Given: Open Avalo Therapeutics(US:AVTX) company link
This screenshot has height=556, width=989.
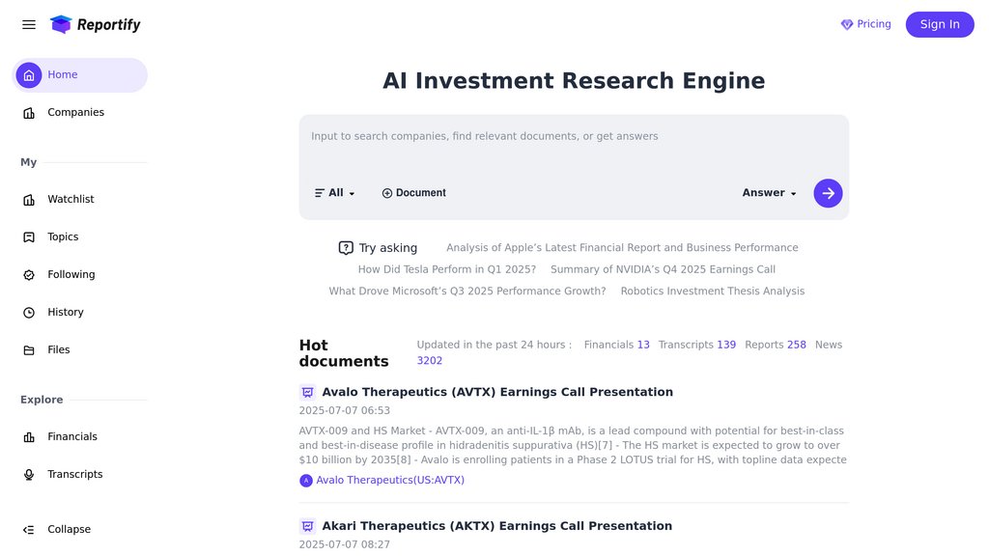Looking at the screenshot, I should pyautogui.click(x=389, y=480).
